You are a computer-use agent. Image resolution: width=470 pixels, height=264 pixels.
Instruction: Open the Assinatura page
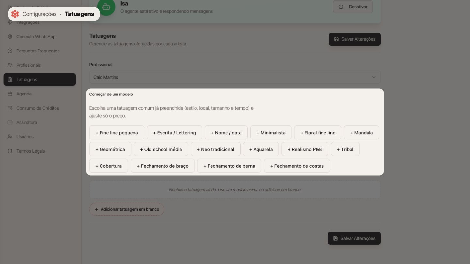[39, 123]
